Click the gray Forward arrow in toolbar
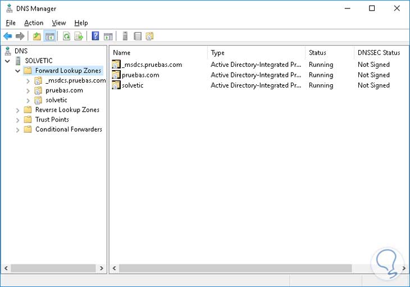This screenshot has height=287, width=410. click(20, 36)
